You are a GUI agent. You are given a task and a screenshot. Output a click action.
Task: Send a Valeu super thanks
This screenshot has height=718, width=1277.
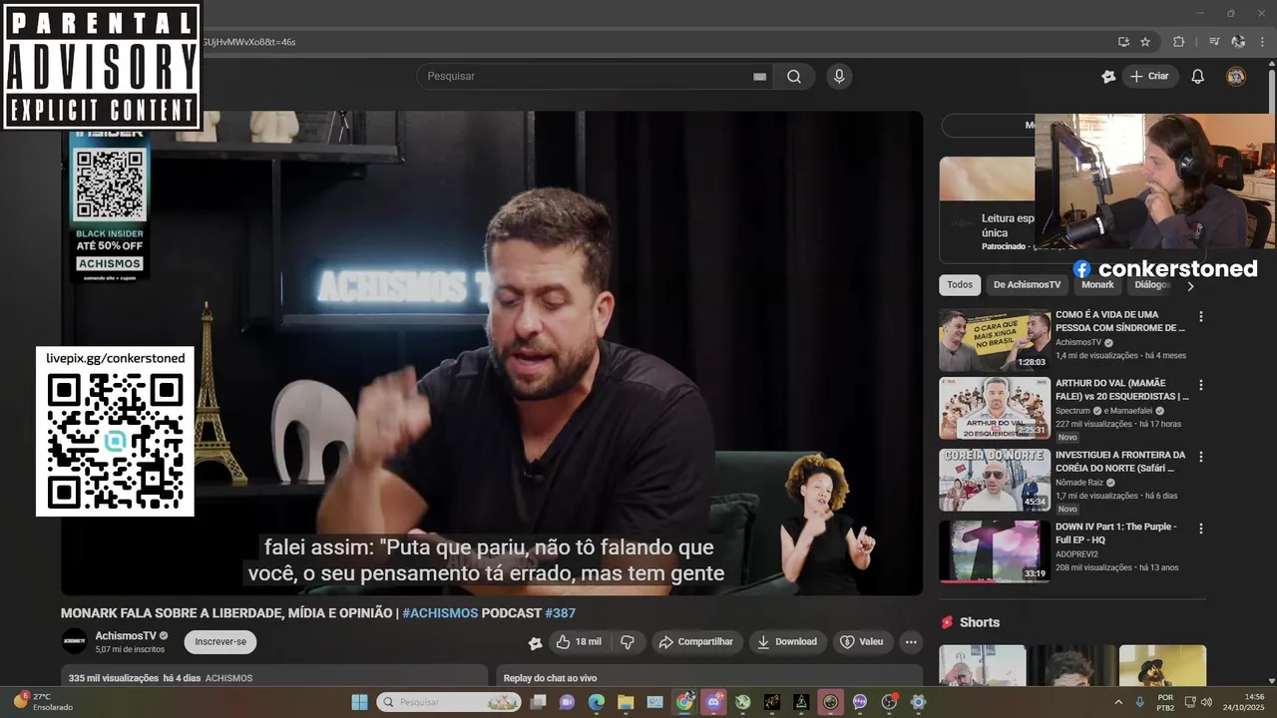pyautogui.click(x=862, y=642)
